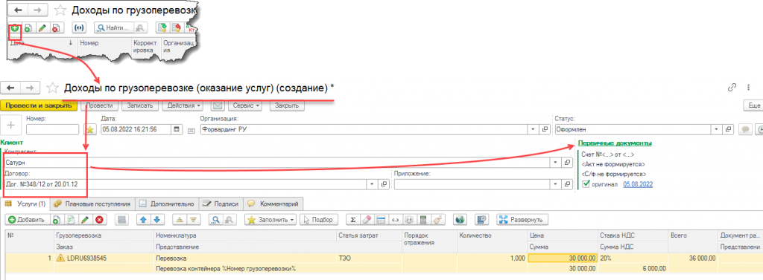
Task: Select Ставка НДС cell 20%
Action: point(633,258)
